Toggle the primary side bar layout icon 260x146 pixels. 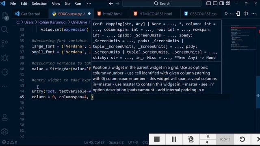point(208,3)
